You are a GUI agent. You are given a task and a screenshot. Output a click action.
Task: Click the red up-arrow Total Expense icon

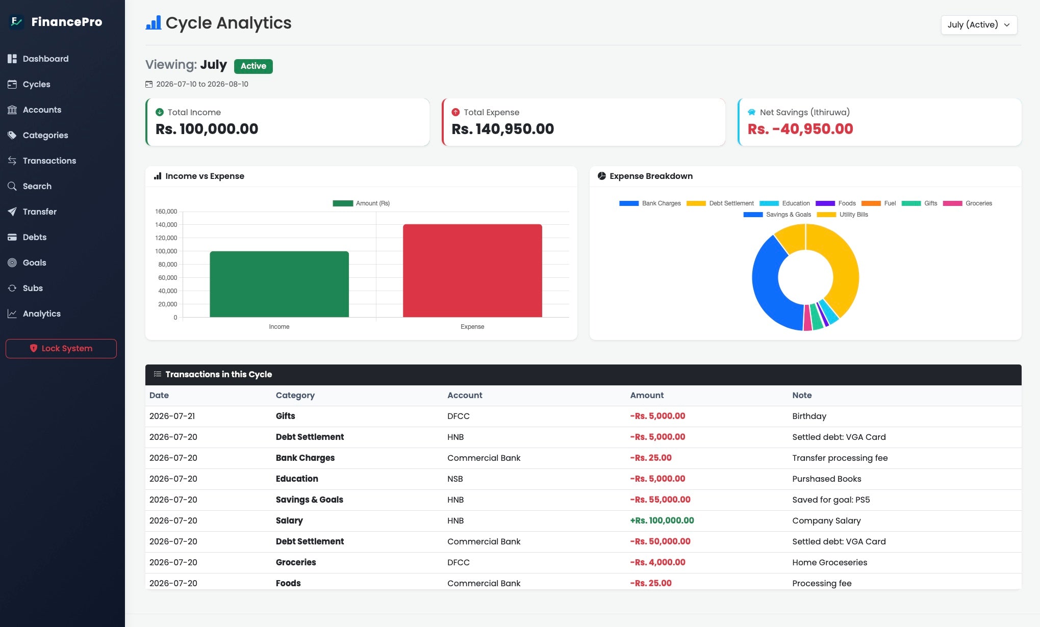(455, 112)
